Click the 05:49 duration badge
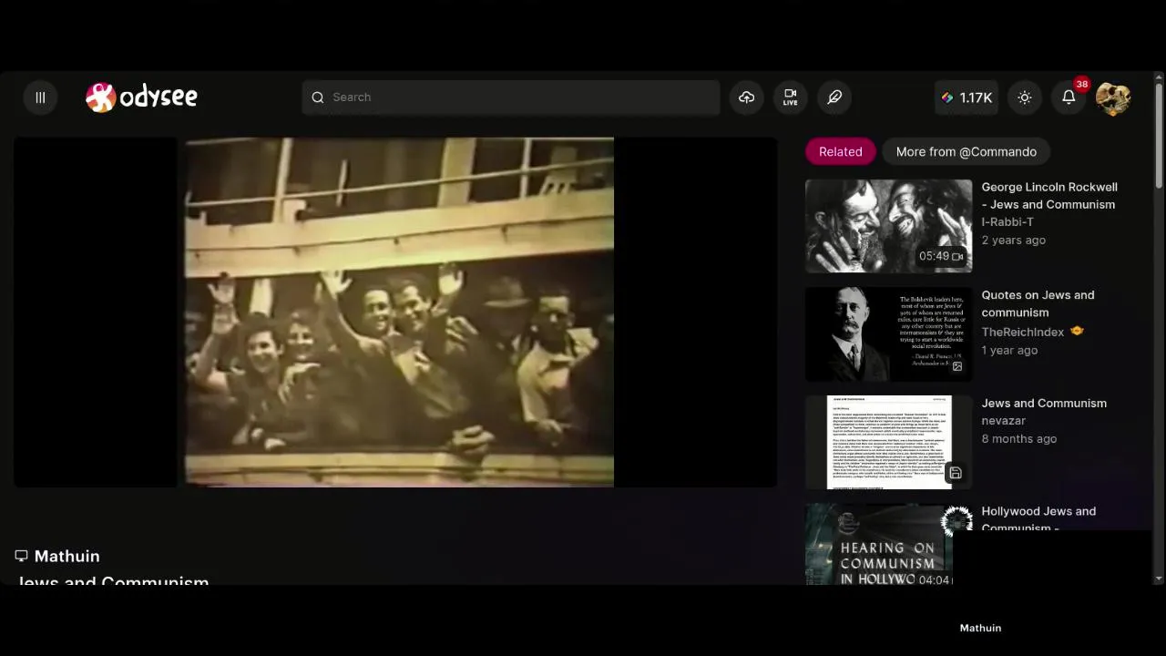Viewport: 1166px width, 656px height. (941, 257)
